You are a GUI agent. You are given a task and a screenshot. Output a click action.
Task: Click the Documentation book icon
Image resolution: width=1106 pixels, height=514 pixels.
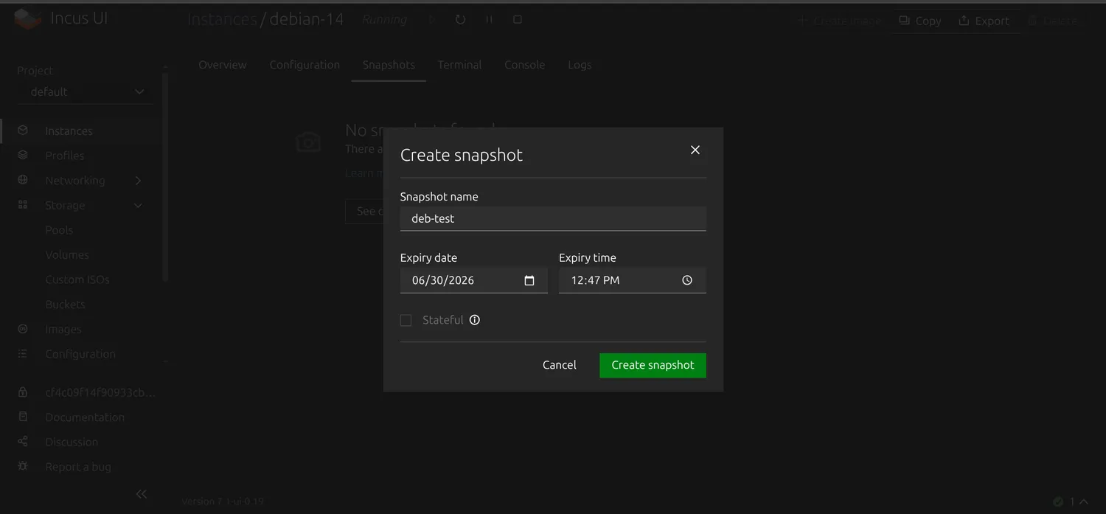[23, 417]
